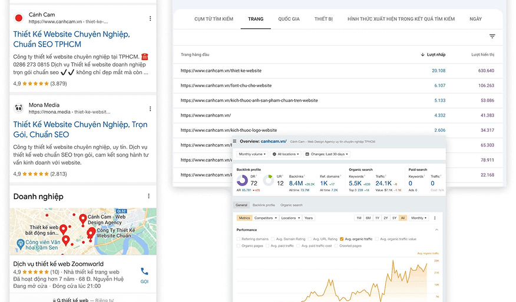Open the three-dot menu for Cánh Cam result
Screen dimensions: 516x302
coord(150,18)
